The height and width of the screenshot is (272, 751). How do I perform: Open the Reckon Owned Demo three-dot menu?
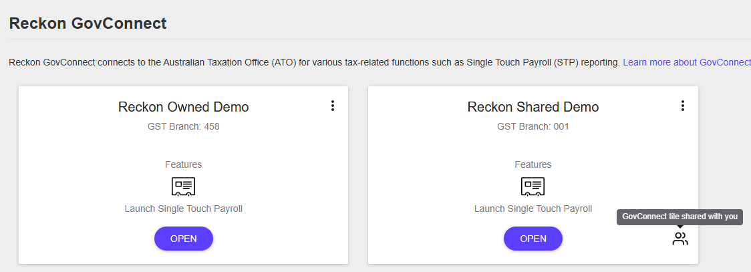[x=332, y=106]
